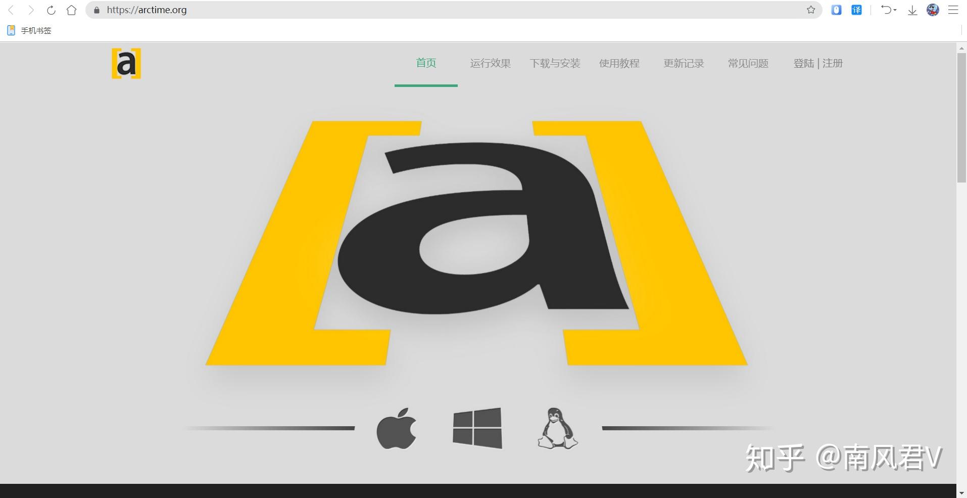
Task: Bookmark this page with the star icon
Action: pyautogui.click(x=811, y=10)
